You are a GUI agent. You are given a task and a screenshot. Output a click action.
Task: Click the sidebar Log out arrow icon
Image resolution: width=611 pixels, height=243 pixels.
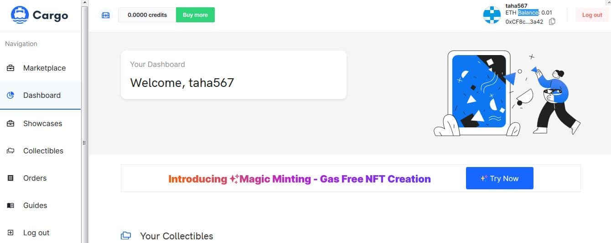10,233
